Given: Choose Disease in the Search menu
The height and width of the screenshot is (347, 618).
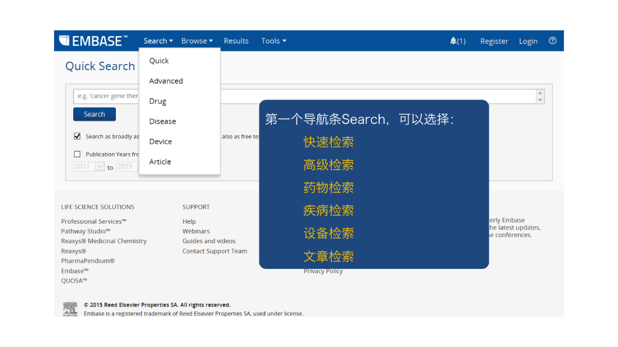Looking at the screenshot, I should [x=163, y=121].
